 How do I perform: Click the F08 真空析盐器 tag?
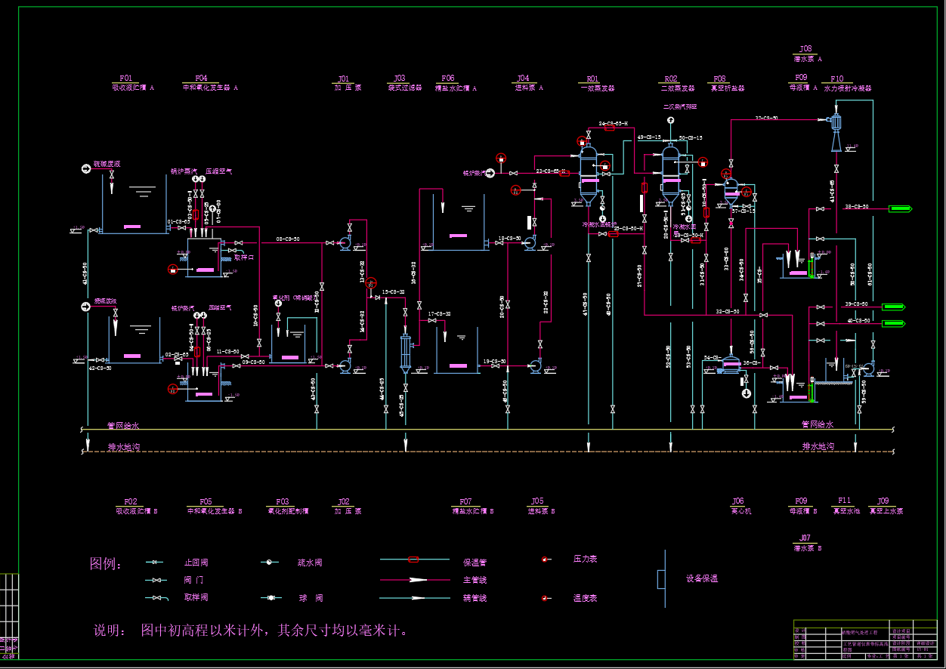tap(726, 83)
